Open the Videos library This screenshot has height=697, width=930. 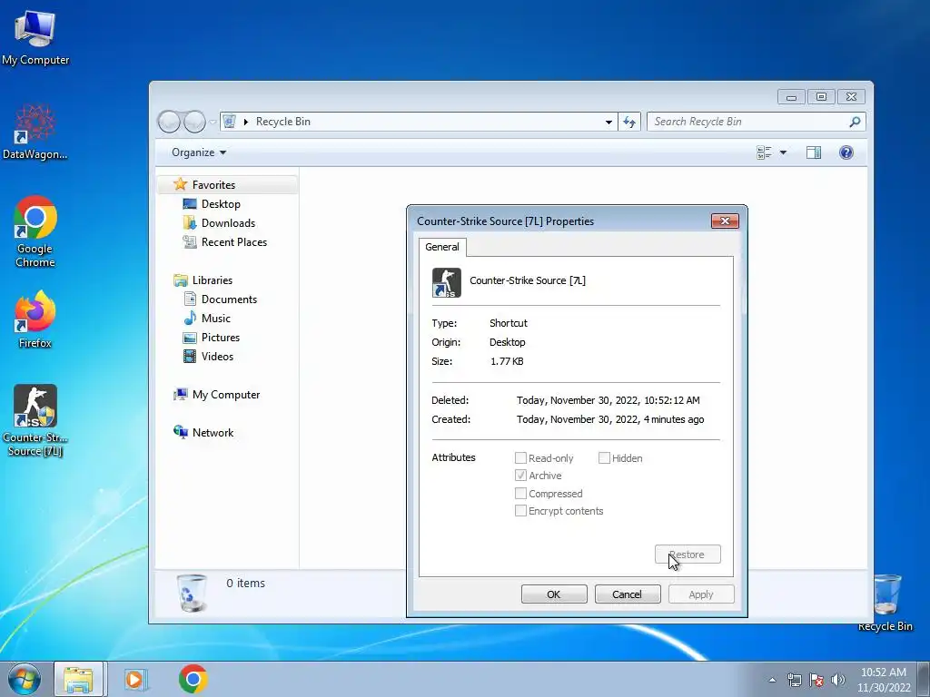point(217,356)
